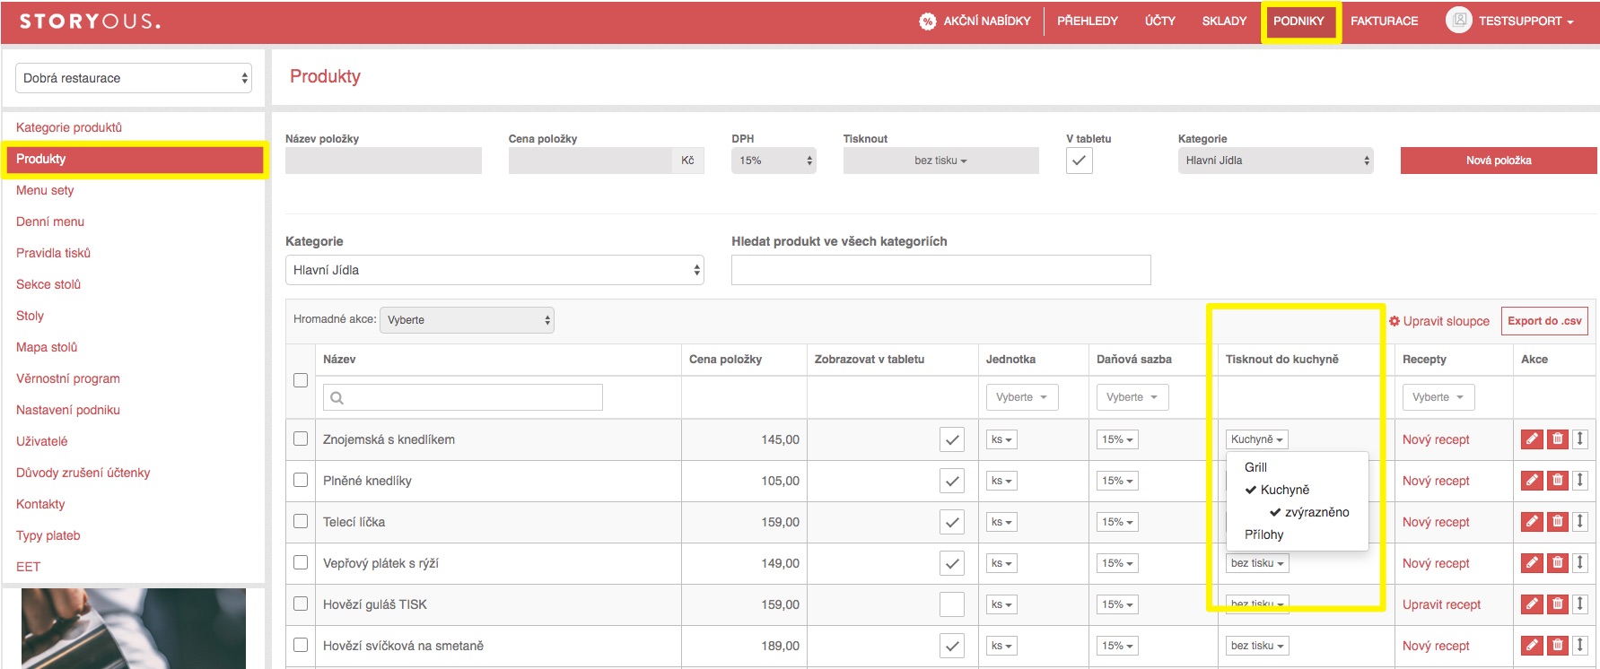Click the Upravit sloupce link

[x=1439, y=321]
